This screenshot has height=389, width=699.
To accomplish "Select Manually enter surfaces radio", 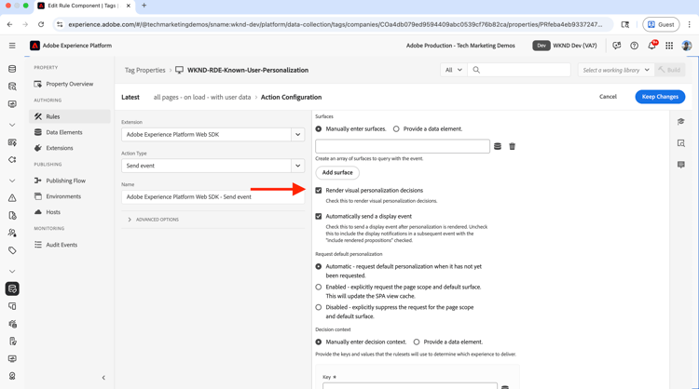I will [319, 128].
